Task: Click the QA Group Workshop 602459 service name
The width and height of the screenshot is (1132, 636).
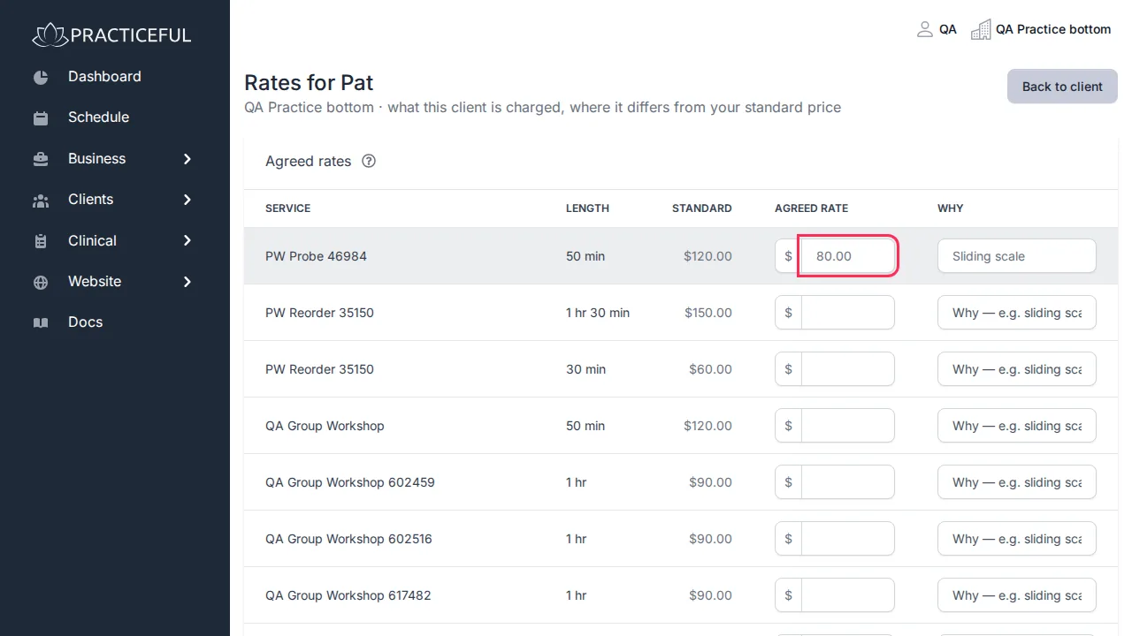Action: 350,482
